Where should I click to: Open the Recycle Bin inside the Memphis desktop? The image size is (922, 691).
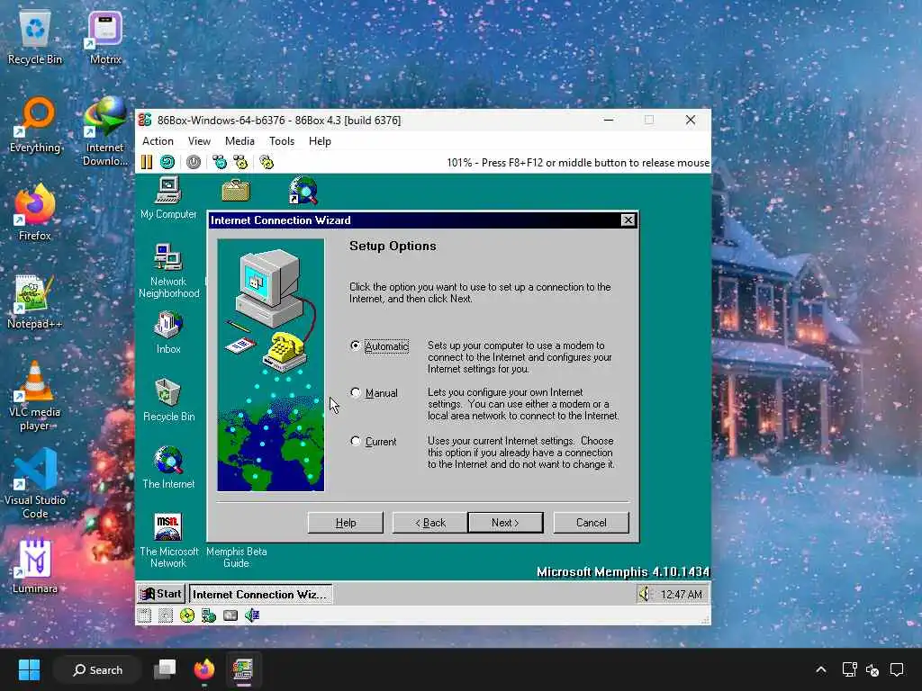coord(168,400)
